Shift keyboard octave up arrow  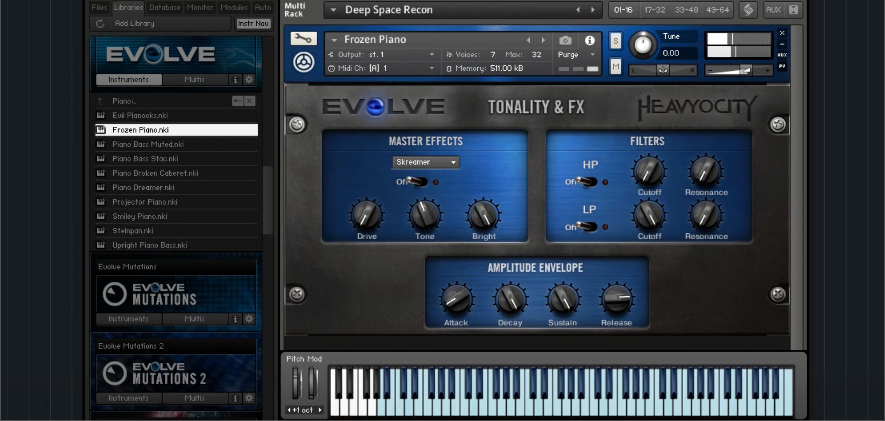click(x=320, y=410)
